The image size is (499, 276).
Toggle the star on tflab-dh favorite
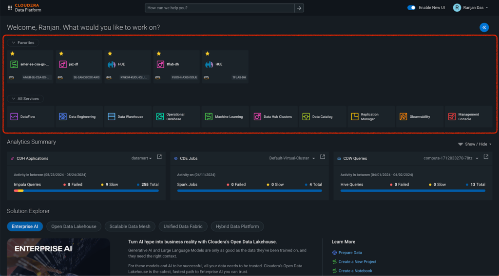click(159, 54)
